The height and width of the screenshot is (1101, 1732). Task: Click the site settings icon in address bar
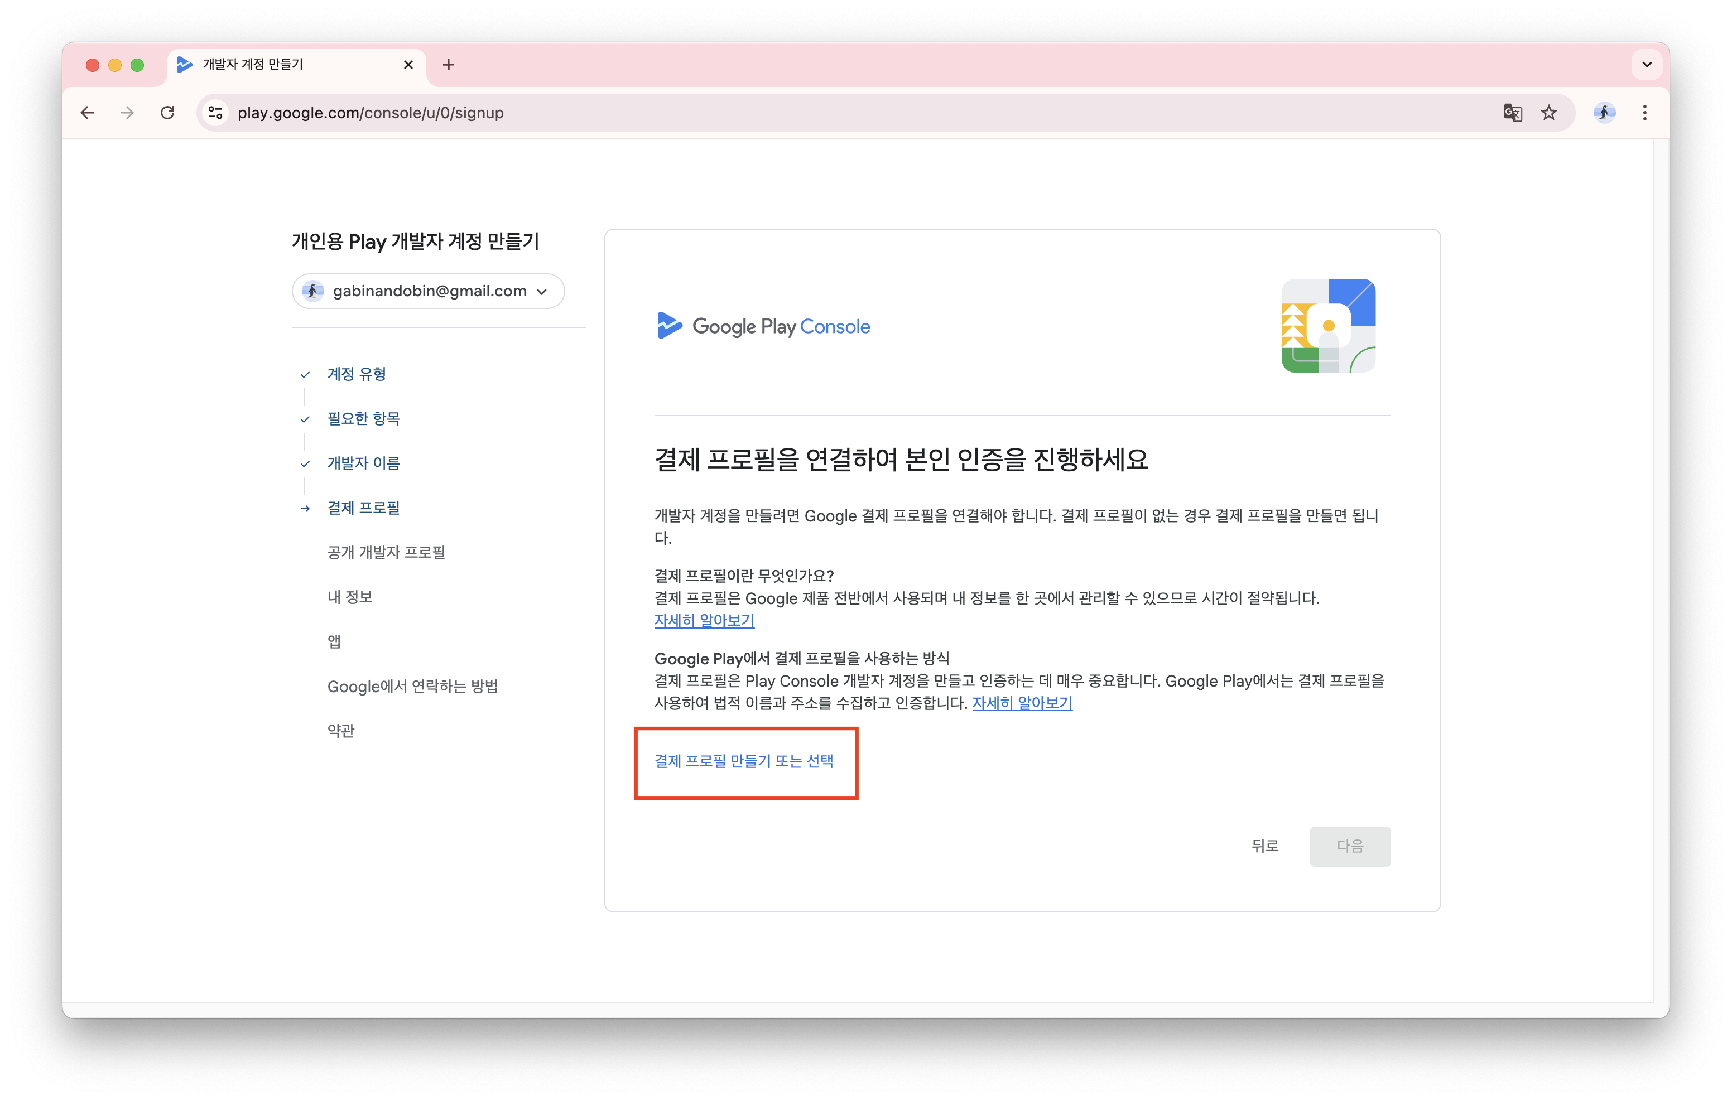tap(215, 113)
